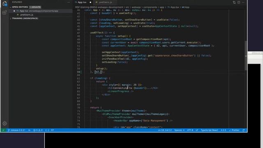
Task: Open App symbol breadcrumb
Action: coord(186,7)
